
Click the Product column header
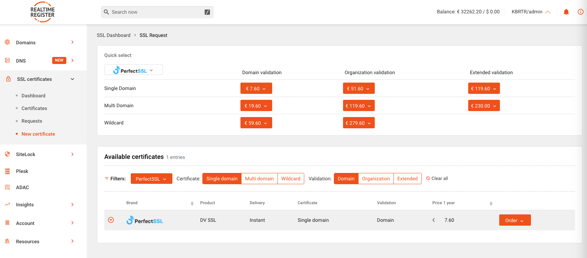point(207,203)
